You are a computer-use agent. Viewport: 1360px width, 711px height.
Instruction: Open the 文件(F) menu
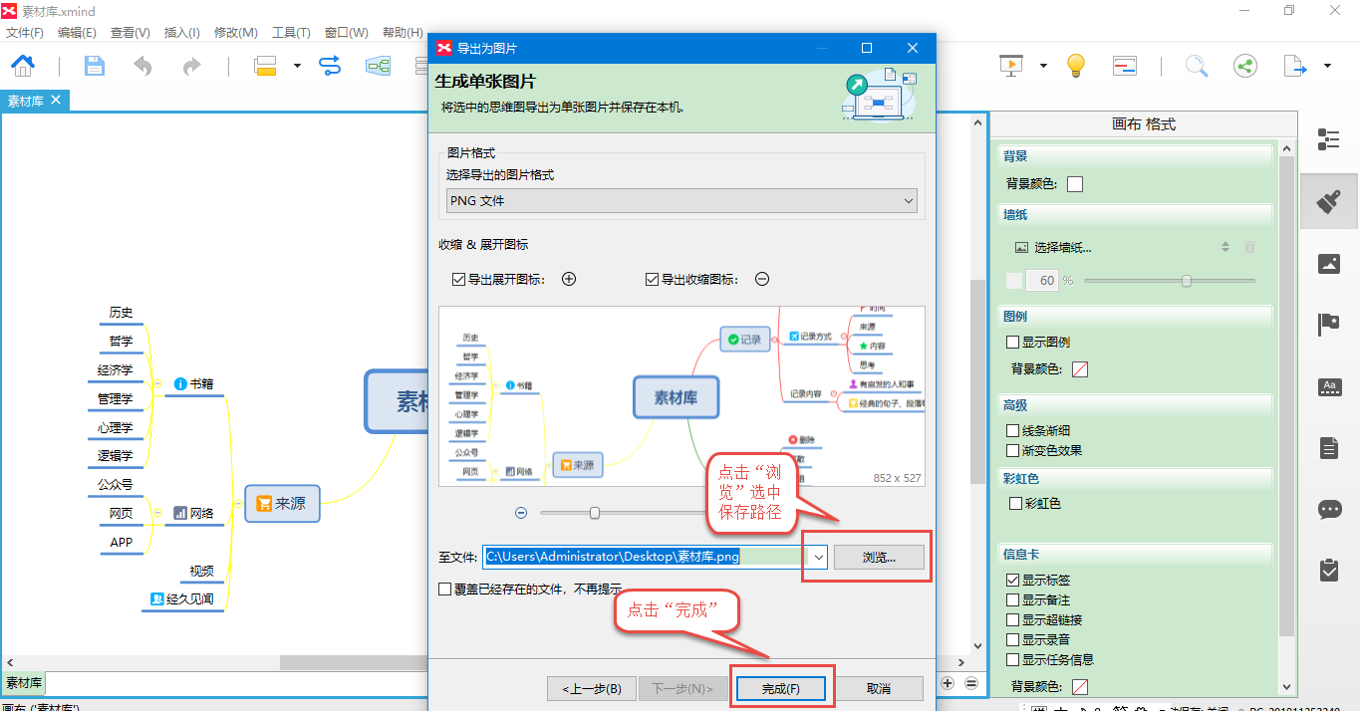25,33
